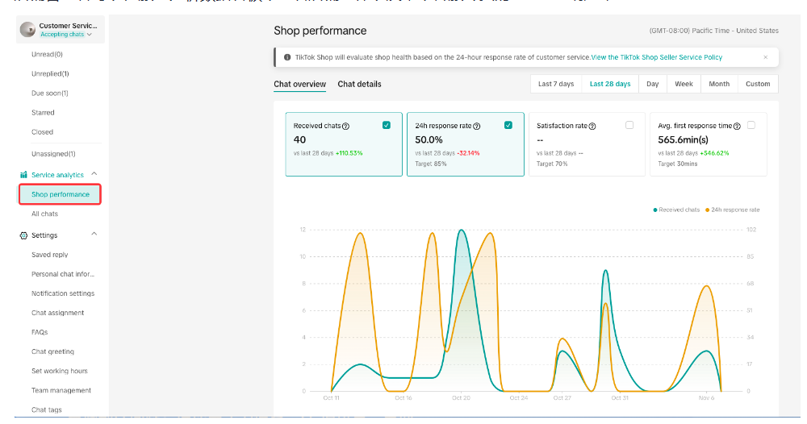Switch to the Chat details tab
This screenshot has height=424, width=807.
[359, 84]
